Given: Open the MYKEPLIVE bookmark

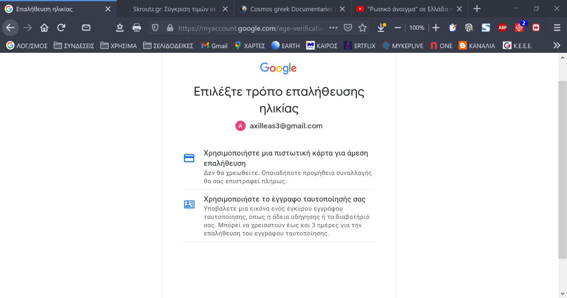Looking at the screenshot, I should [403, 46].
